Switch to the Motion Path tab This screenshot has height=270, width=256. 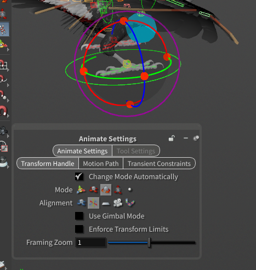tap(101, 164)
